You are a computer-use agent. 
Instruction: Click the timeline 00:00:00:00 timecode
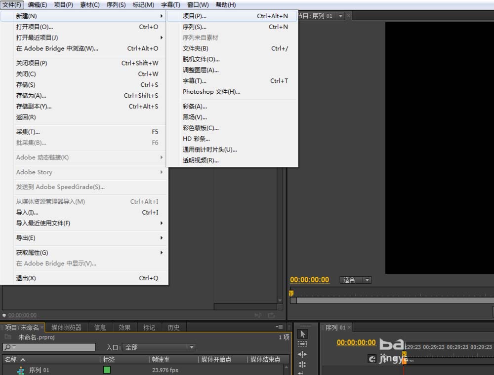[356, 342]
